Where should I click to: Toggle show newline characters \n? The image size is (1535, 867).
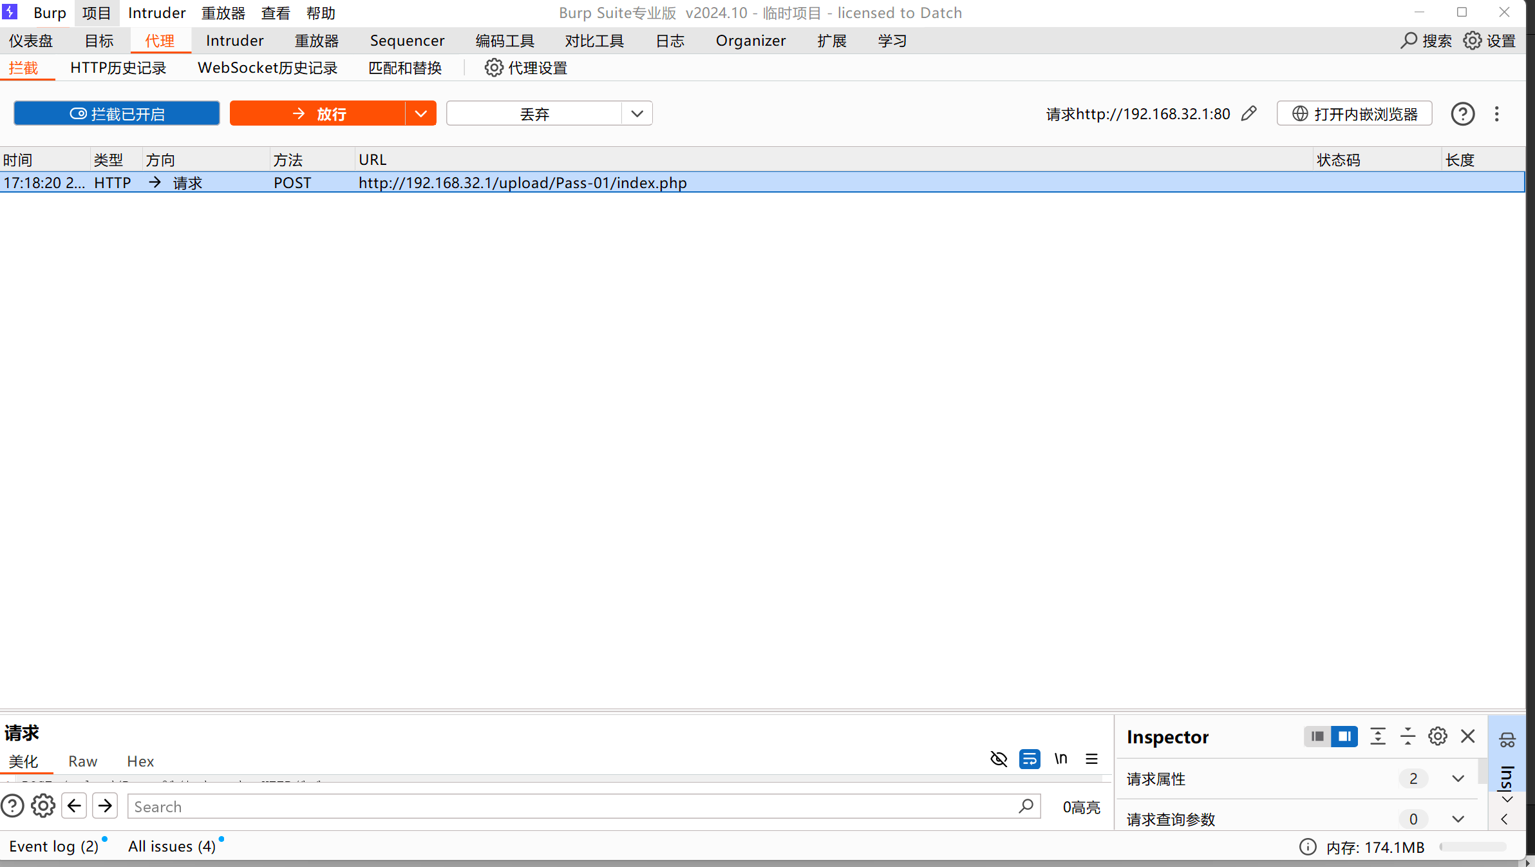1060,759
